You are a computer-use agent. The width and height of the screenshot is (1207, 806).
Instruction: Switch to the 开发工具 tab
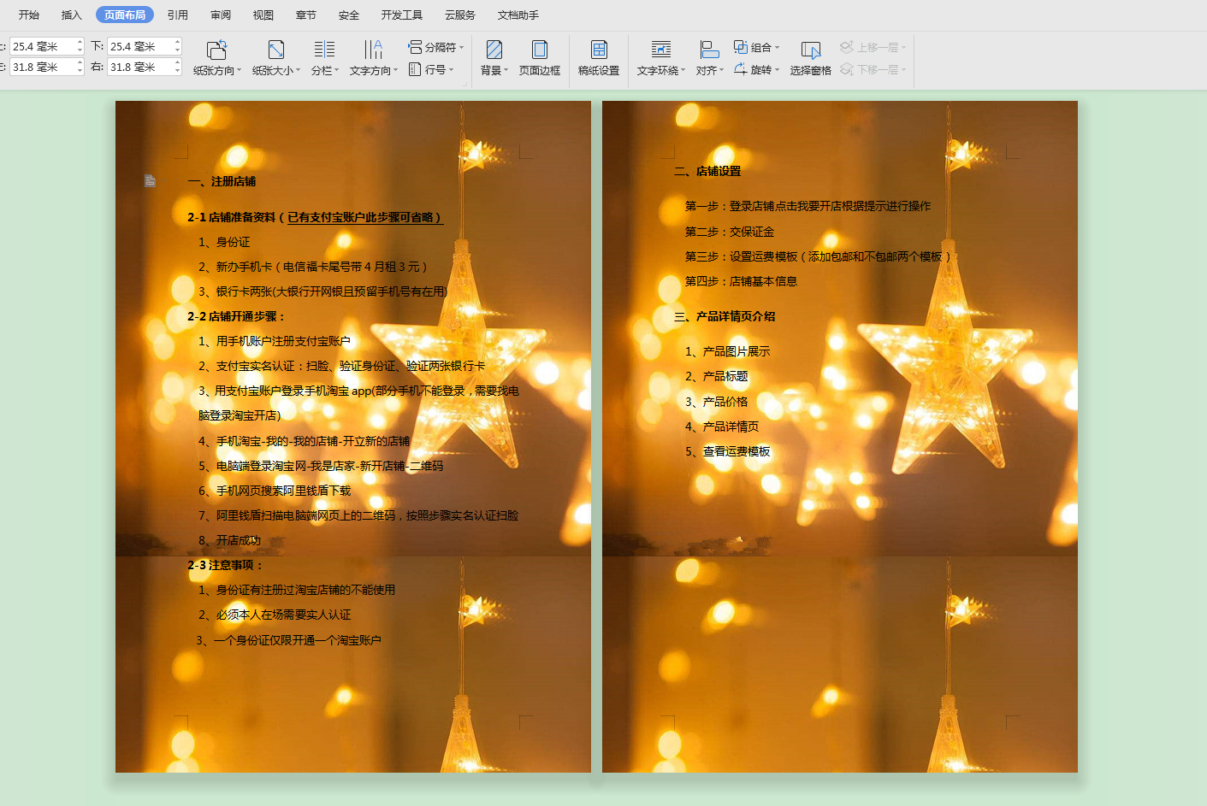click(x=402, y=15)
